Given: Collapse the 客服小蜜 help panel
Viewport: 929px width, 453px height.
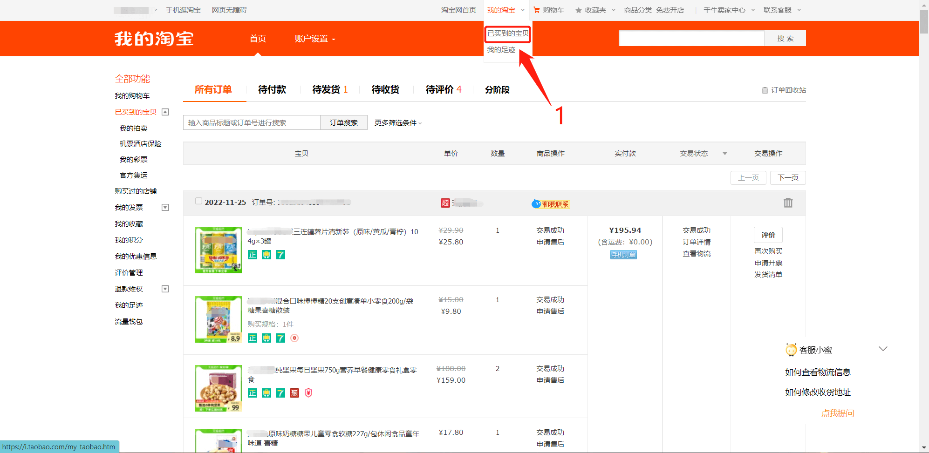Looking at the screenshot, I should click(x=883, y=349).
